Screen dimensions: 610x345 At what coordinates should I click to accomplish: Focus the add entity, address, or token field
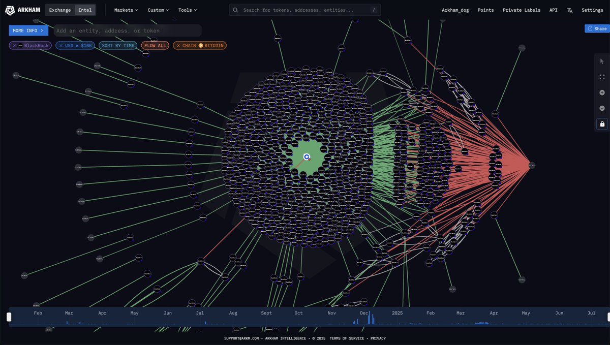click(x=127, y=30)
